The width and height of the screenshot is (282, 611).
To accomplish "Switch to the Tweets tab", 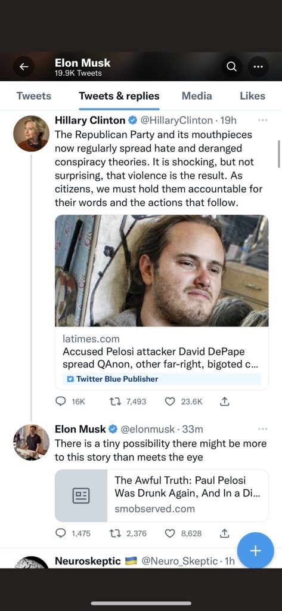I will [x=34, y=96].
